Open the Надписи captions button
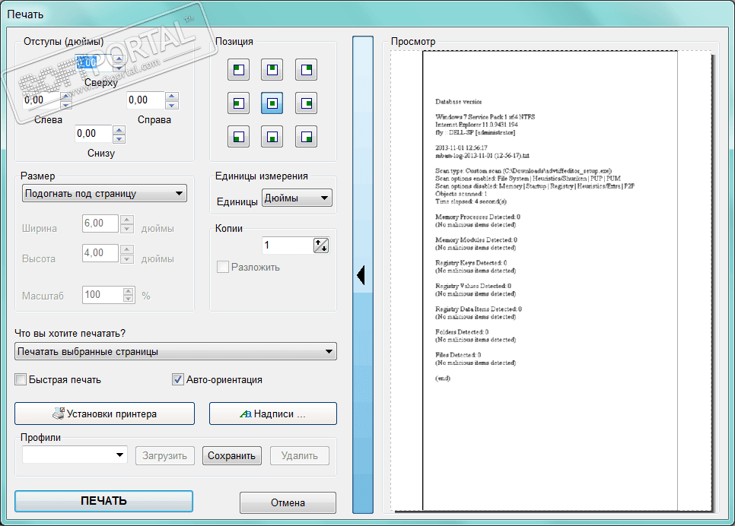735x526 pixels. [273, 414]
